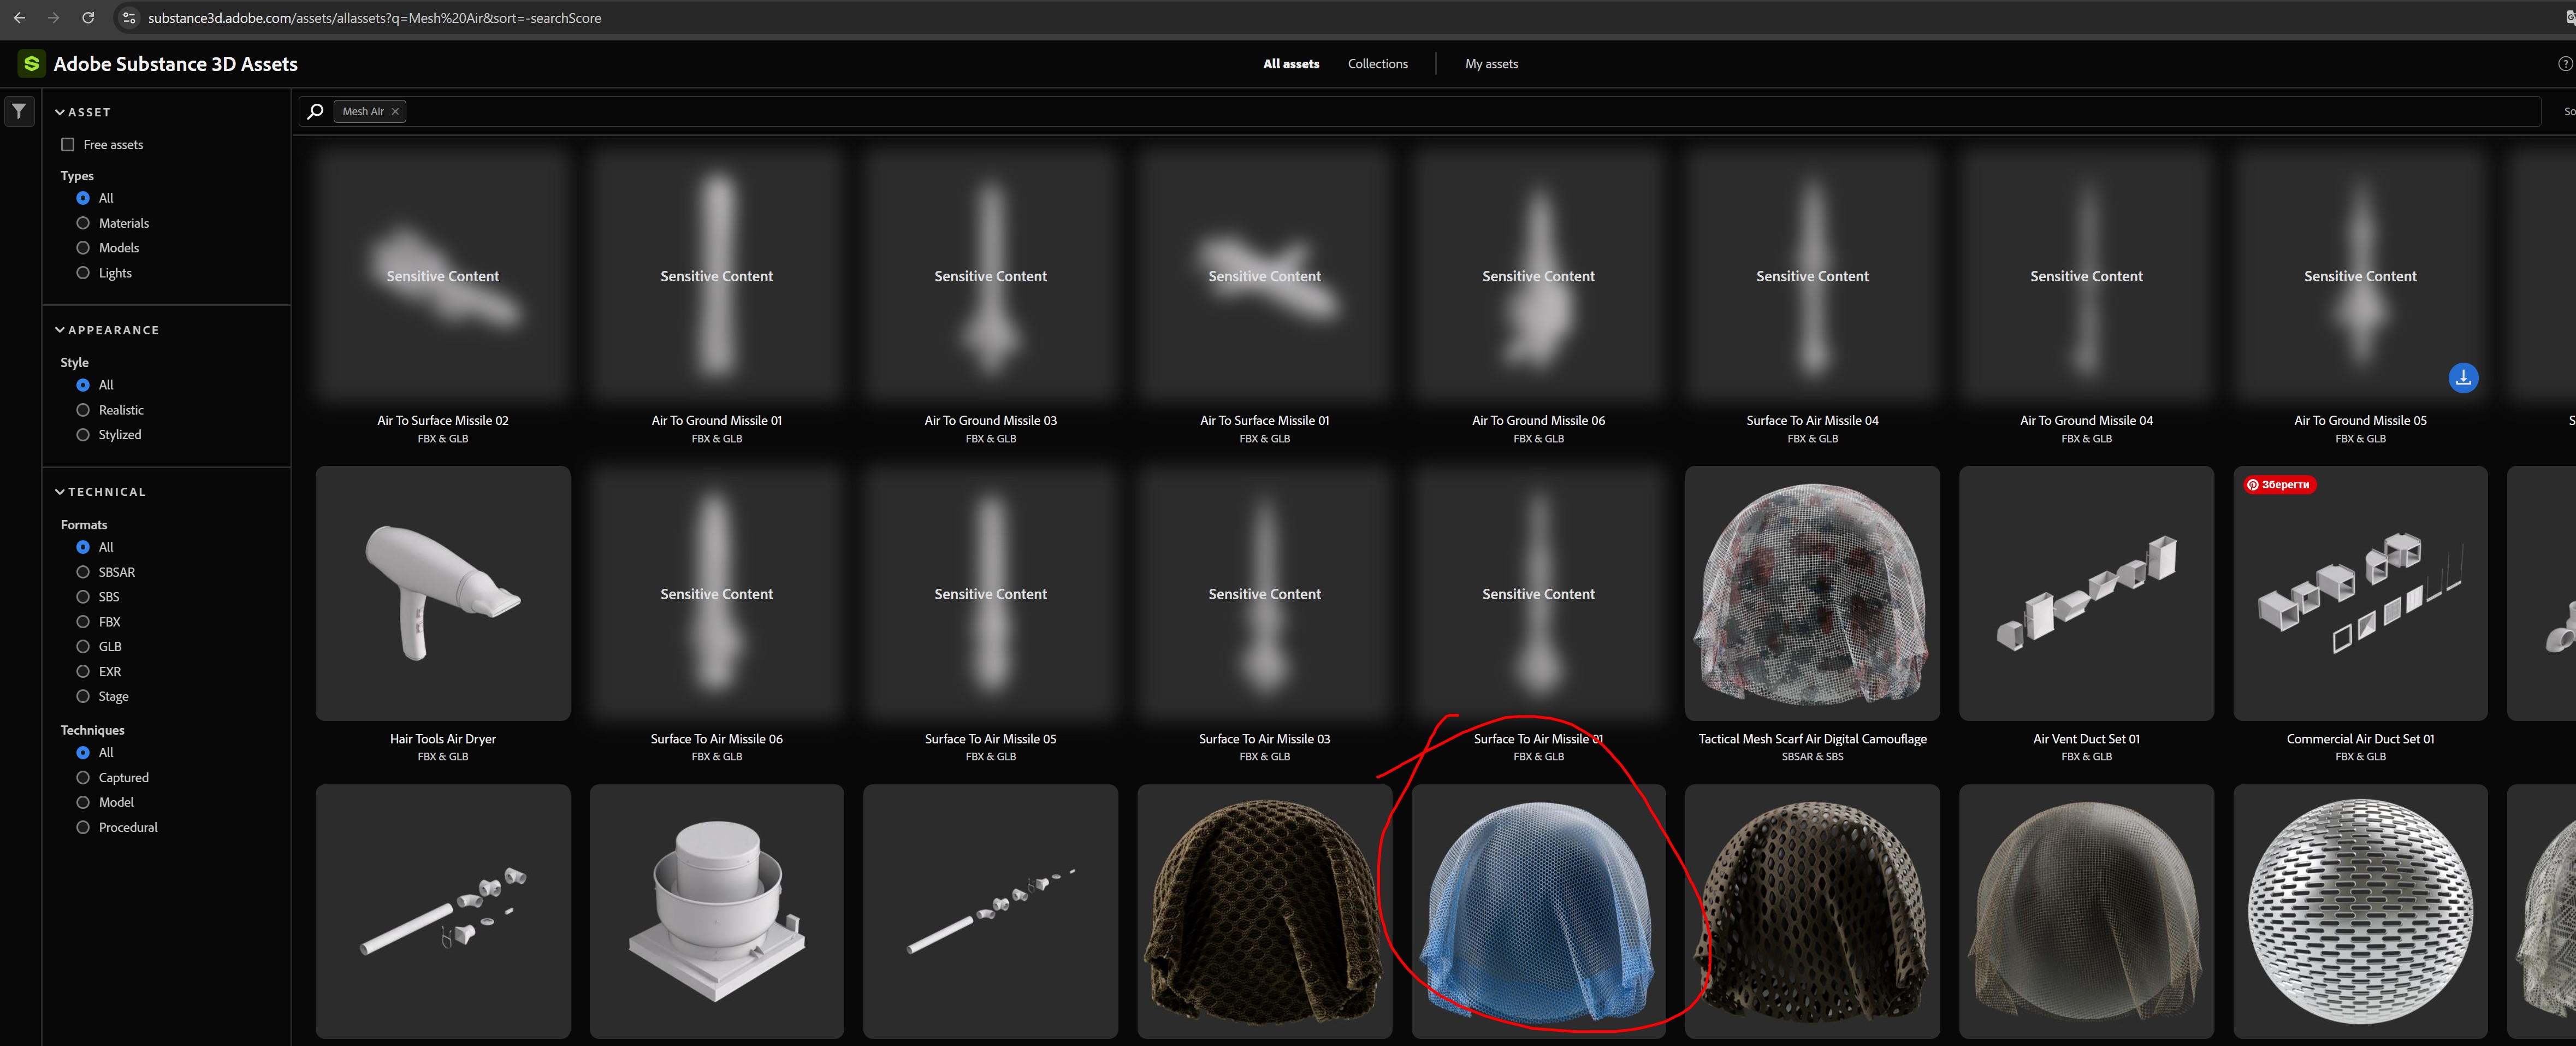Open the Surface To Air Missile 04 thumbnail
This screenshot has width=2576, height=1046.
pos(1812,276)
